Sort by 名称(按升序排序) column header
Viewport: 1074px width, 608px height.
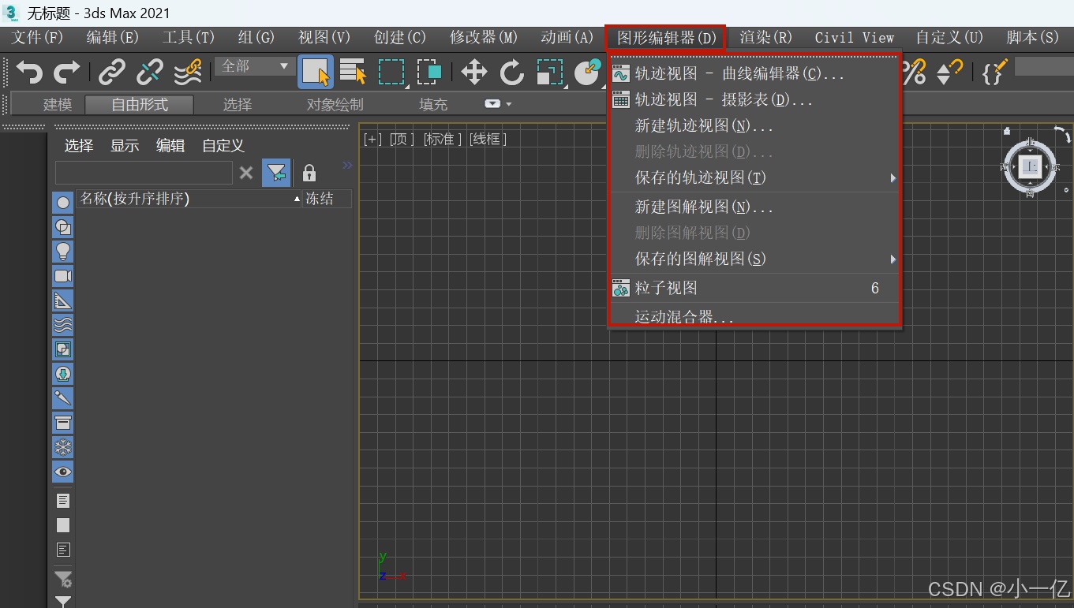(189, 199)
